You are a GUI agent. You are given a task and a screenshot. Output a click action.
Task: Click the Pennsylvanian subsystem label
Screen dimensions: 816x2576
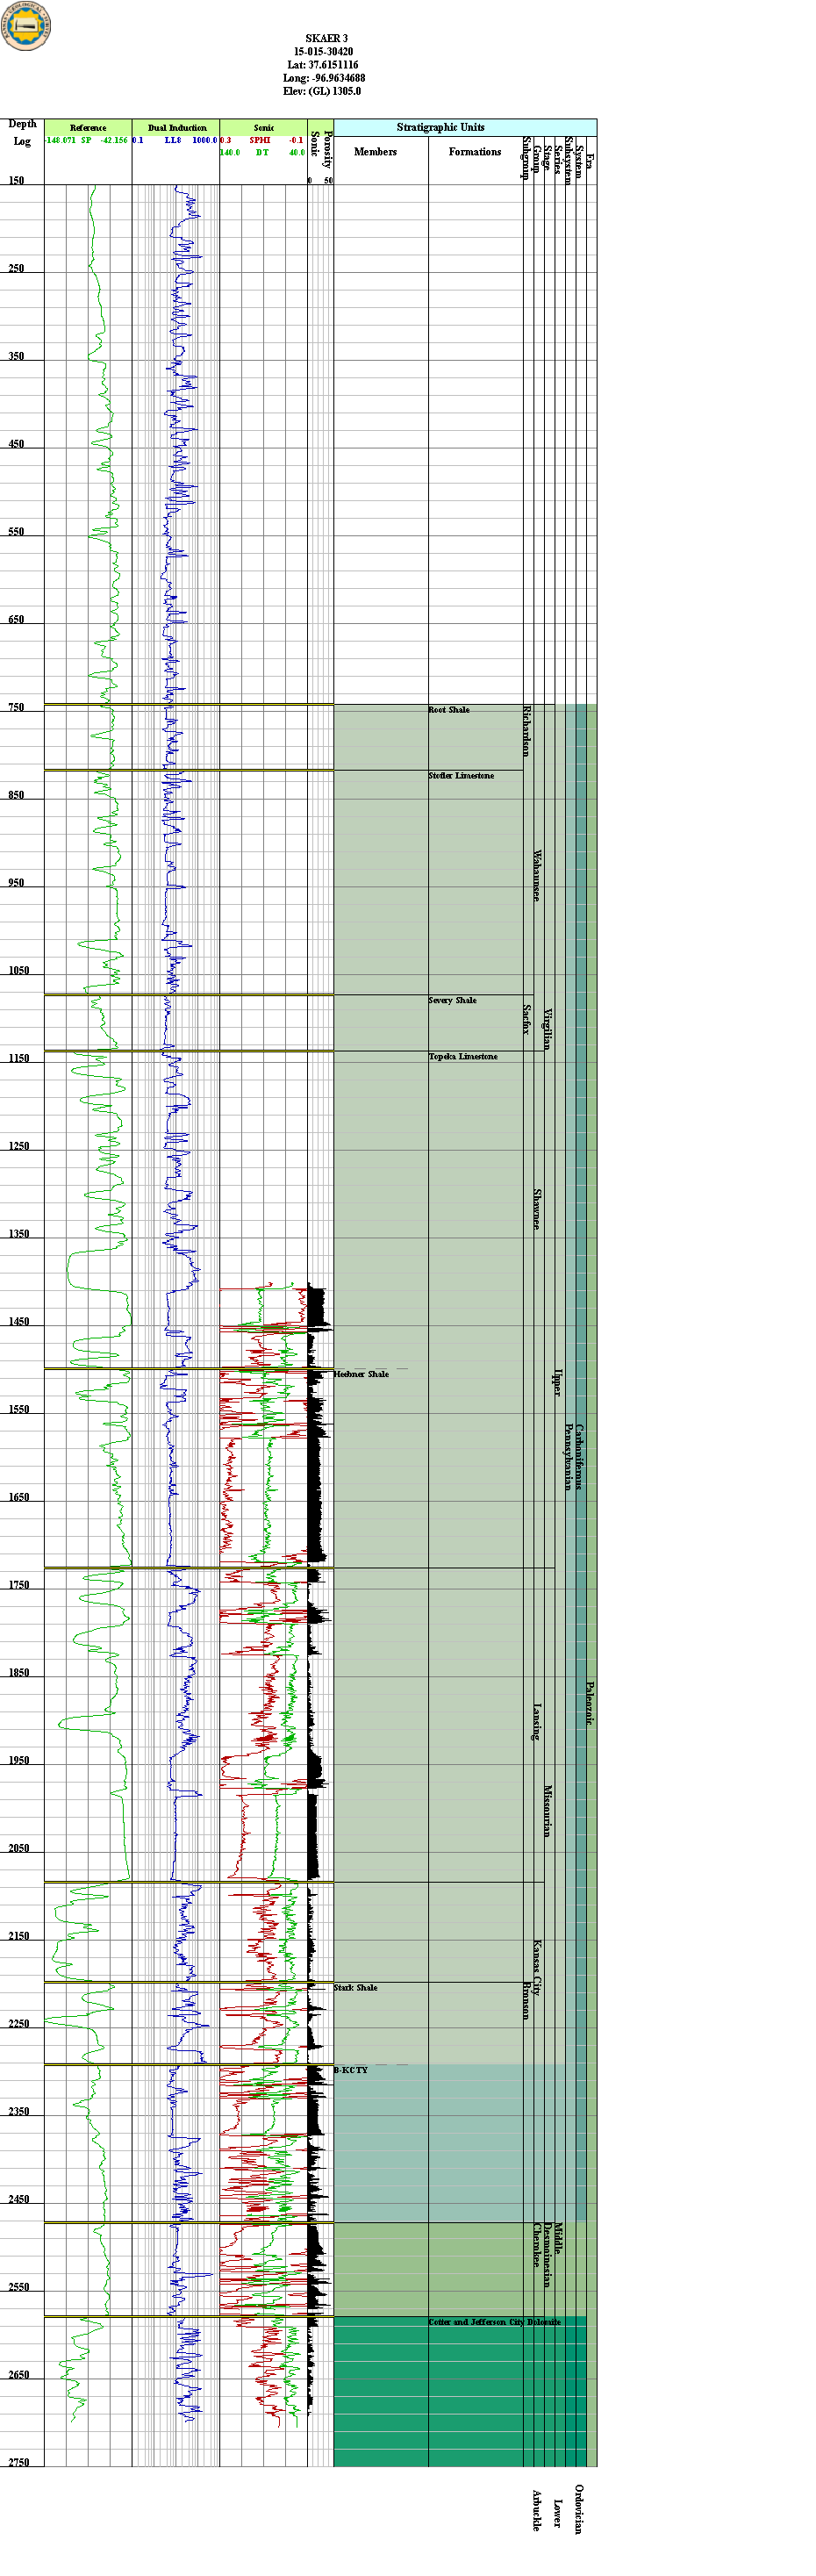(568, 1457)
